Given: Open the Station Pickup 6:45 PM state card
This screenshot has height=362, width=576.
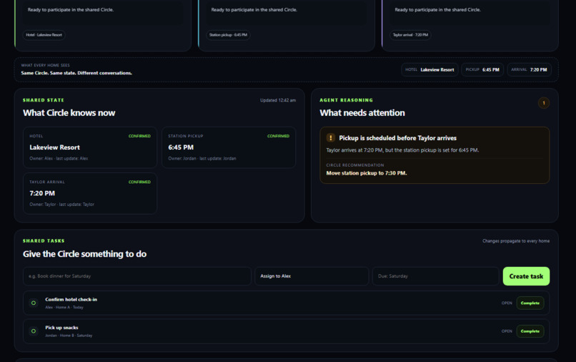Looking at the screenshot, I should 229,147.
